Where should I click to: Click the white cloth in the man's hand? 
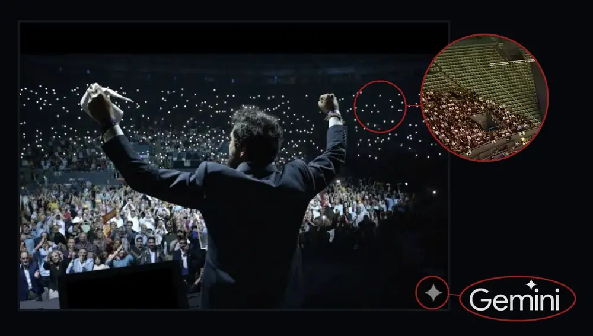coord(102,100)
